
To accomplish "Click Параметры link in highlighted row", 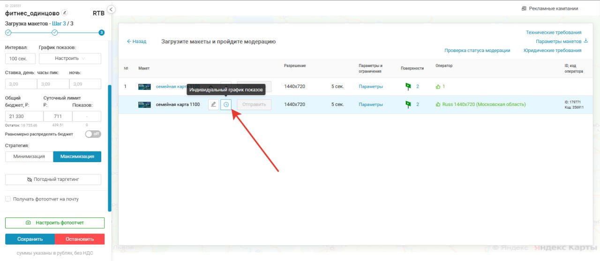I will (x=371, y=104).
